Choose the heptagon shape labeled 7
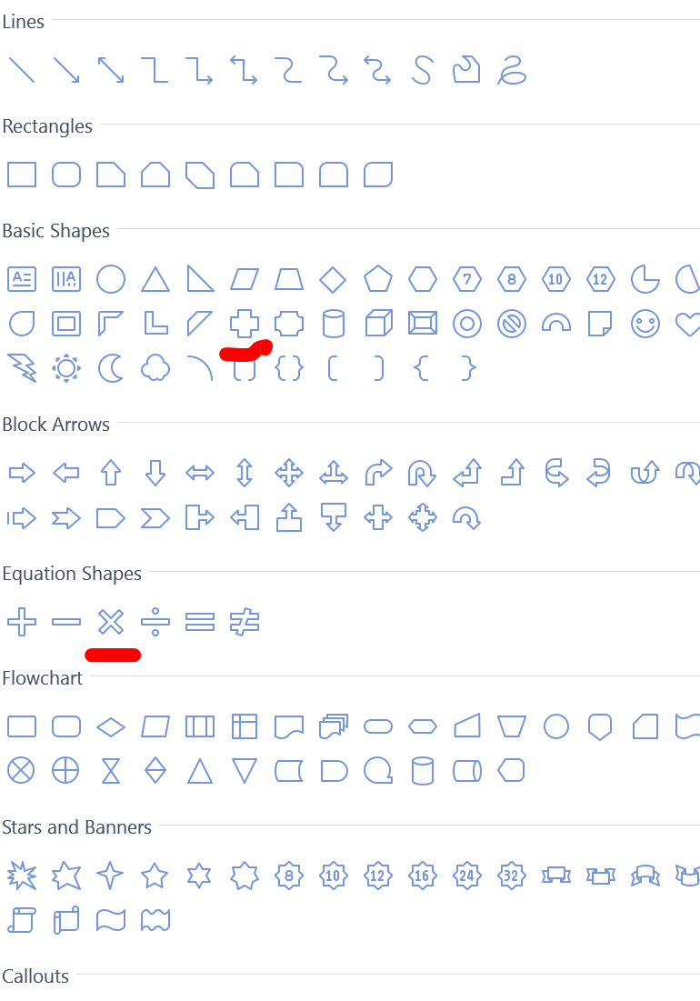700x1001 pixels. [x=467, y=279]
